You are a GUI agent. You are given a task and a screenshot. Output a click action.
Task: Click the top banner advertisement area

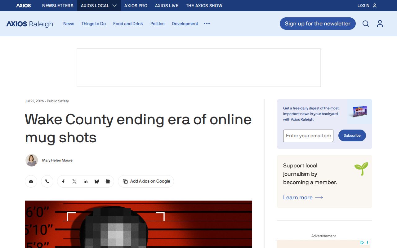point(198,68)
